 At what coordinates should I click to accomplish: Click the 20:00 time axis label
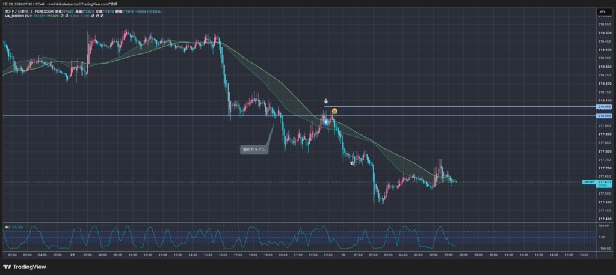pyautogui.click(x=283, y=255)
